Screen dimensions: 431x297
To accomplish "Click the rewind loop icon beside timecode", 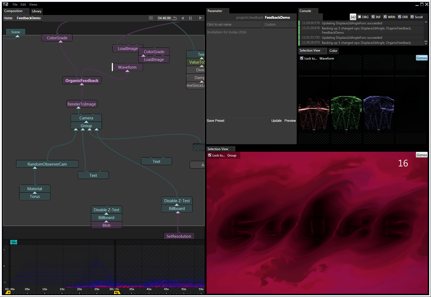I will pos(175,18).
